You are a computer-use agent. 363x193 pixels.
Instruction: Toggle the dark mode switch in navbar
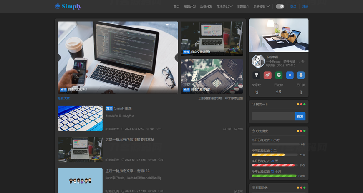(280, 6)
